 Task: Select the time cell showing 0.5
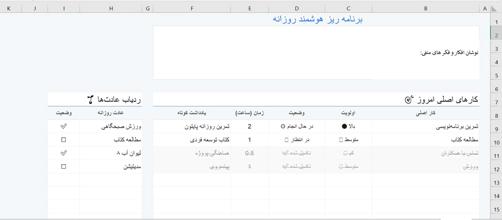[x=249, y=153]
